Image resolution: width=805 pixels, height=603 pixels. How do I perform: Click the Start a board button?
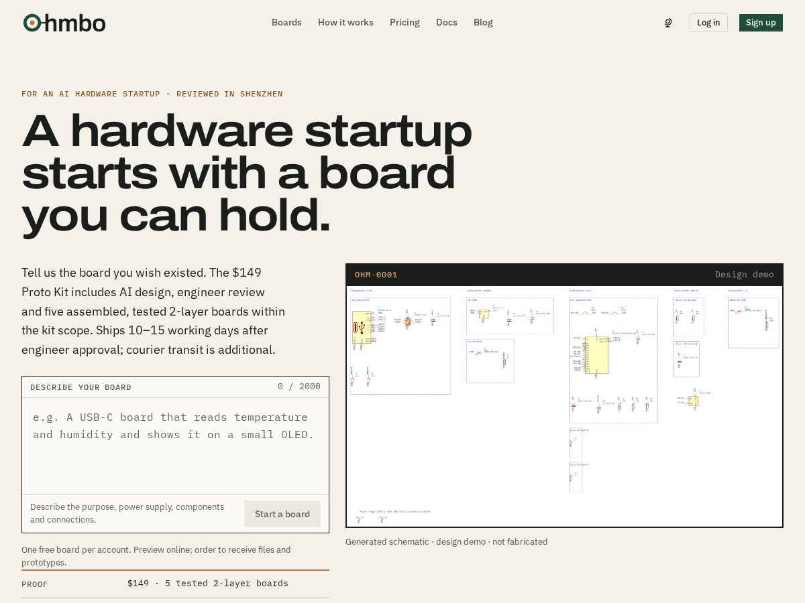[282, 514]
